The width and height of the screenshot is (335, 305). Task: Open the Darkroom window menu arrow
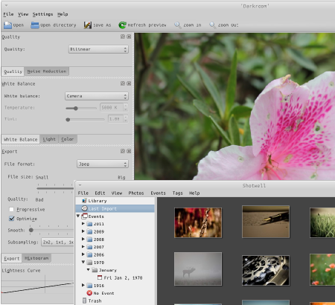(x=6, y=5)
